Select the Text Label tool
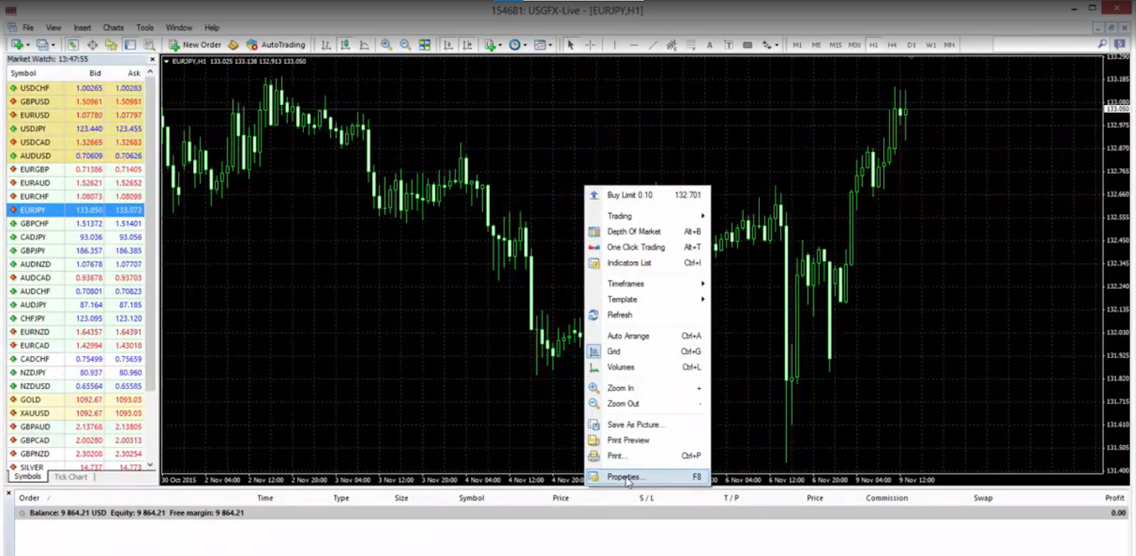 click(728, 45)
